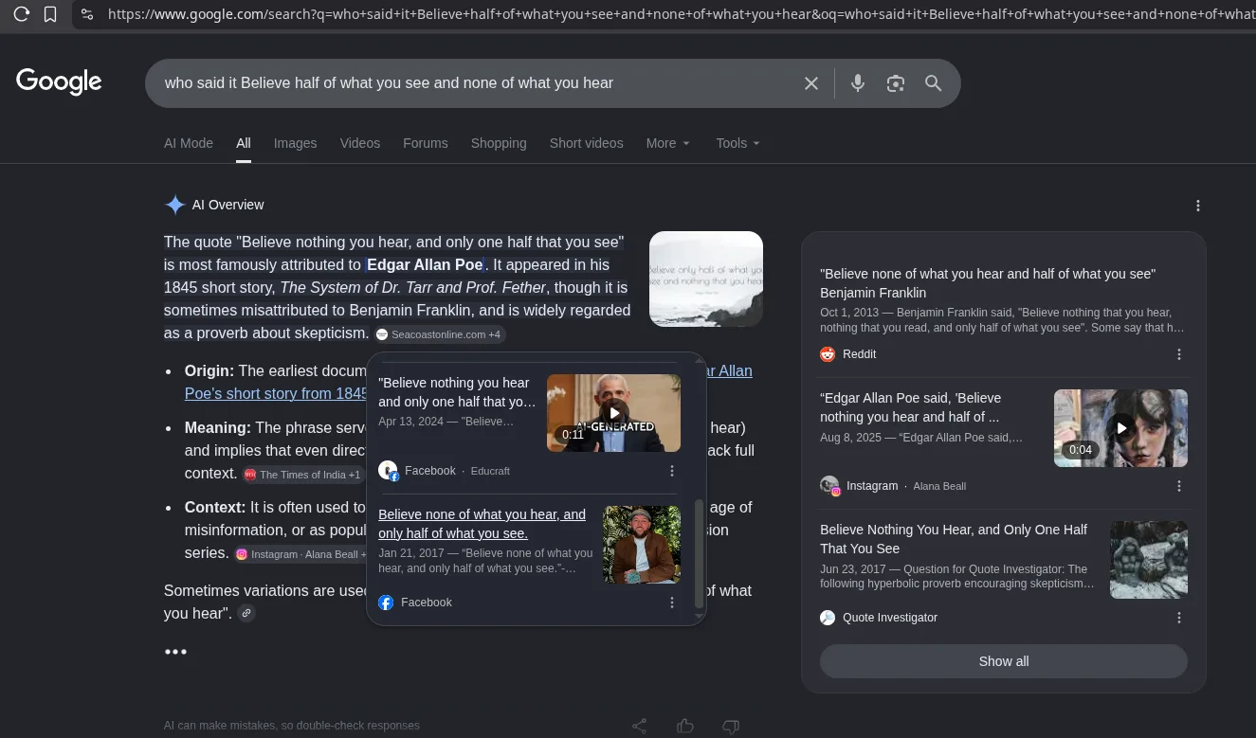The height and width of the screenshot is (738, 1256).
Task: Open Reddit Benjamin Franklin quote result
Action: [988, 283]
